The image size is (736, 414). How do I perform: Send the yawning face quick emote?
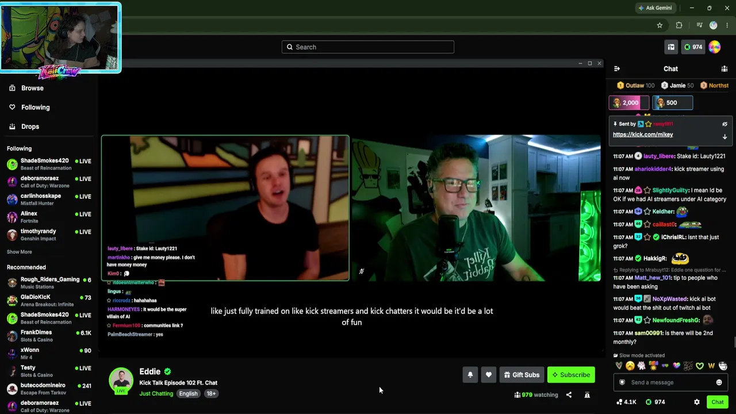point(630,366)
